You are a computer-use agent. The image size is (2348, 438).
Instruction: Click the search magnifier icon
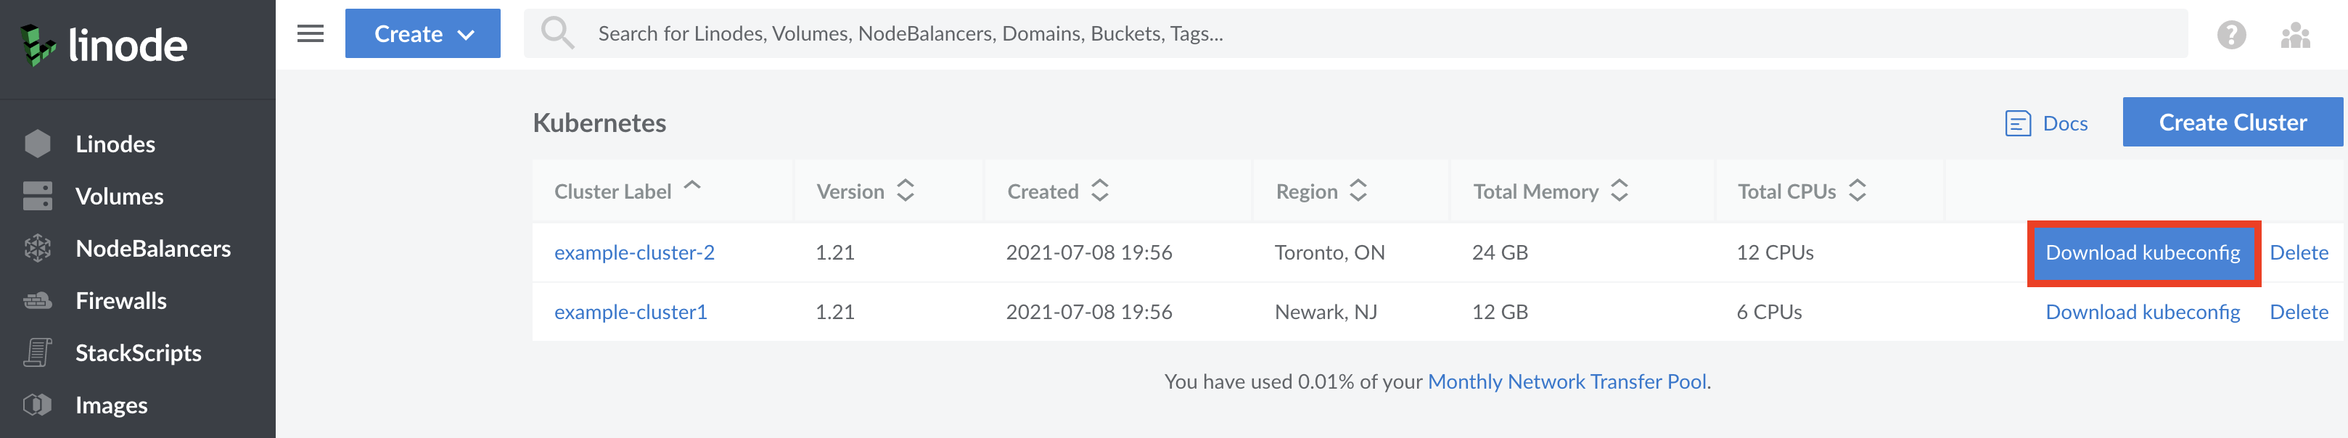tap(557, 32)
